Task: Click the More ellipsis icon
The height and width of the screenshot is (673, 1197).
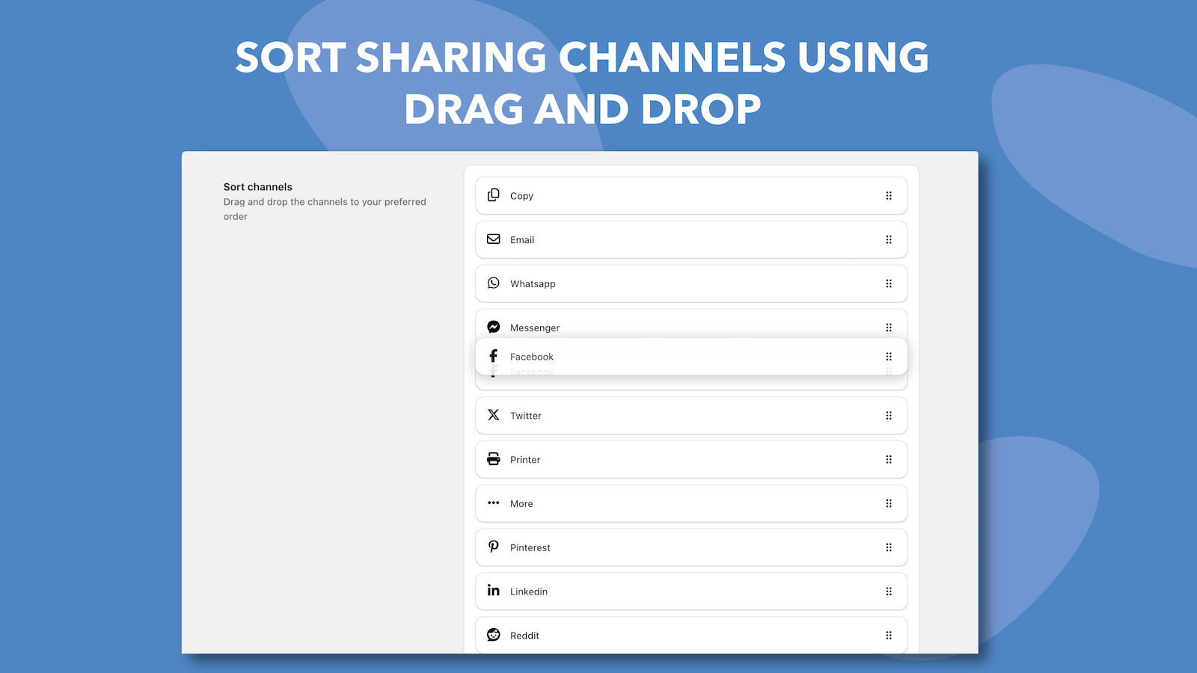Action: 494,503
